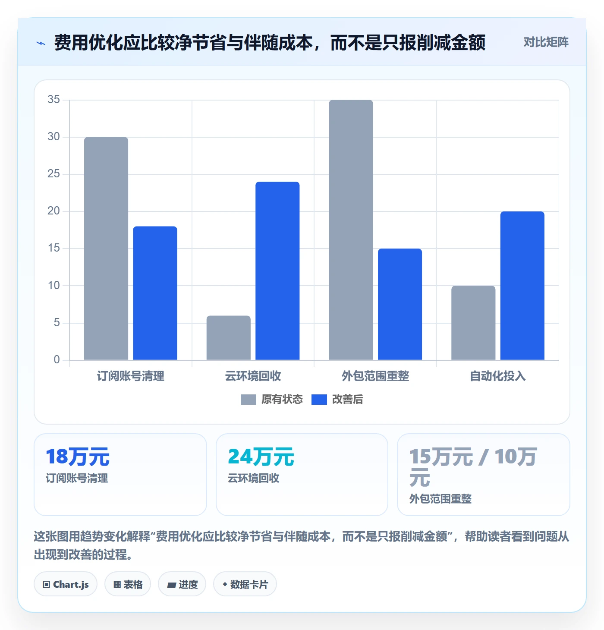Select the 18万元 value in the first card
This screenshot has width=604, height=630.
tap(78, 457)
